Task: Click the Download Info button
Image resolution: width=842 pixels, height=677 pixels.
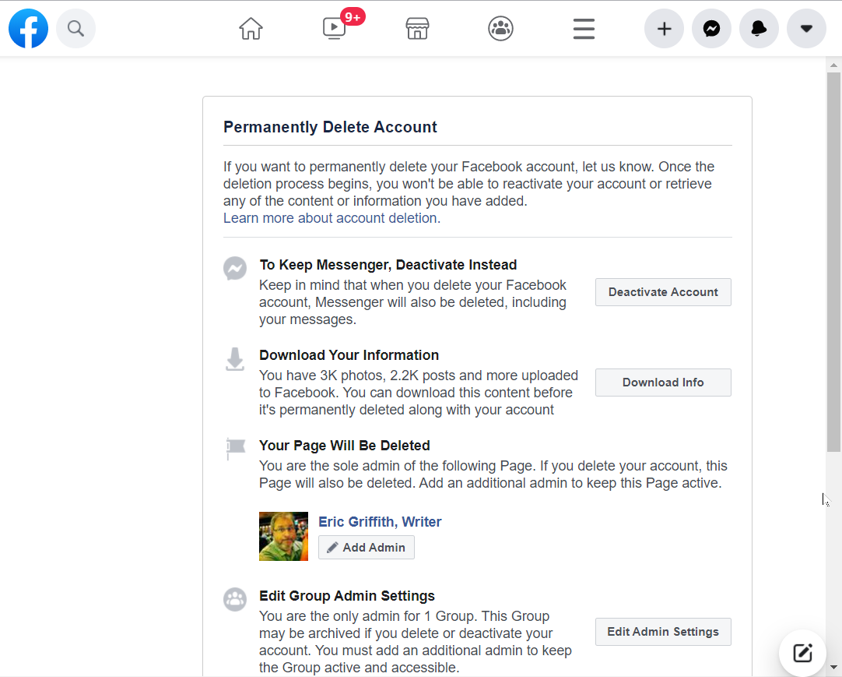Action: click(x=663, y=383)
